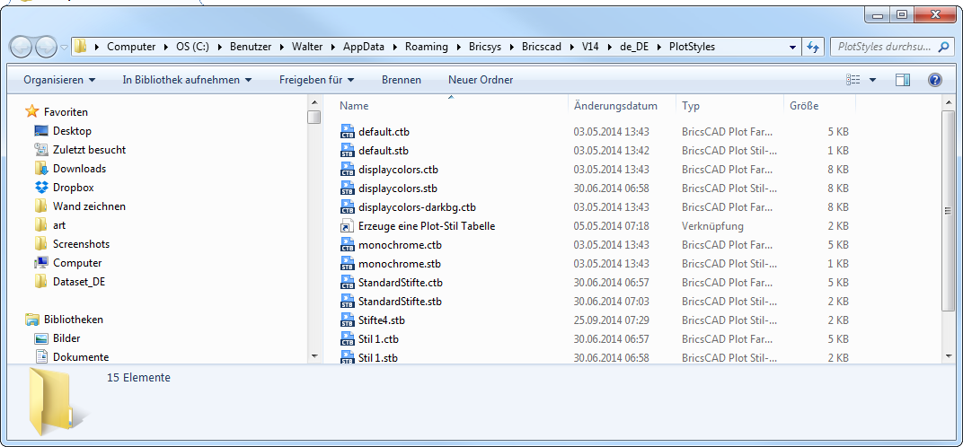Open In Bibliothek aufnehmen menu
This screenshot has height=447, width=963.
coord(187,80)
